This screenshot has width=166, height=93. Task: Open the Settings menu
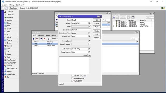11,5
